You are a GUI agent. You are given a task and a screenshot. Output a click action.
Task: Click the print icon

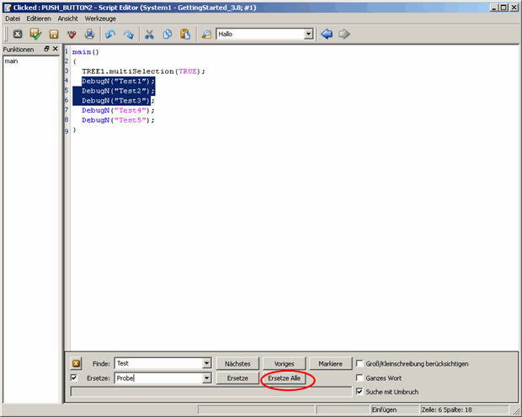(89, 34)
